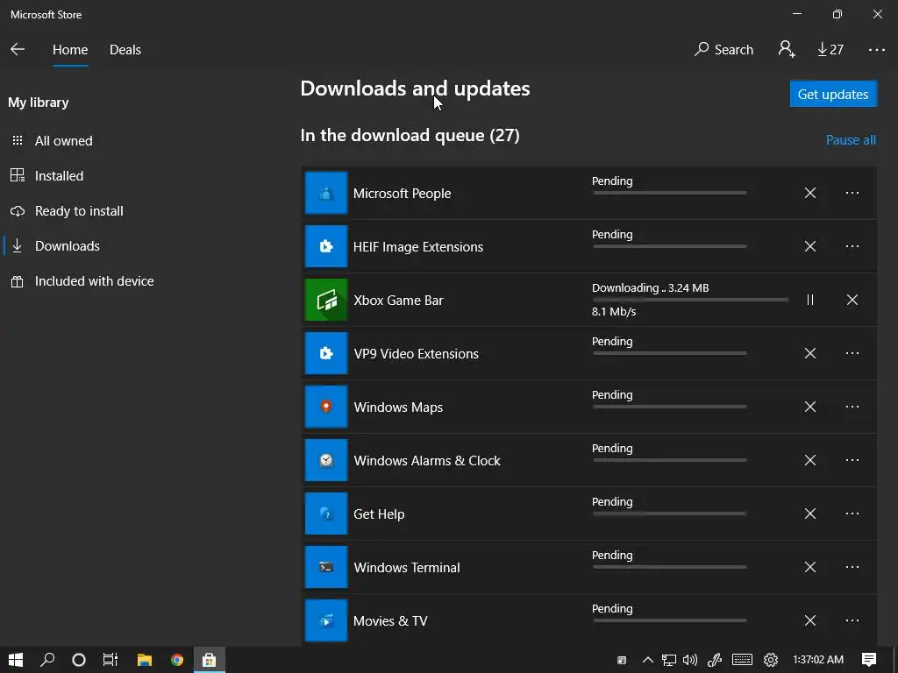Click the Windows Terminal app icon

coord(326,567)
